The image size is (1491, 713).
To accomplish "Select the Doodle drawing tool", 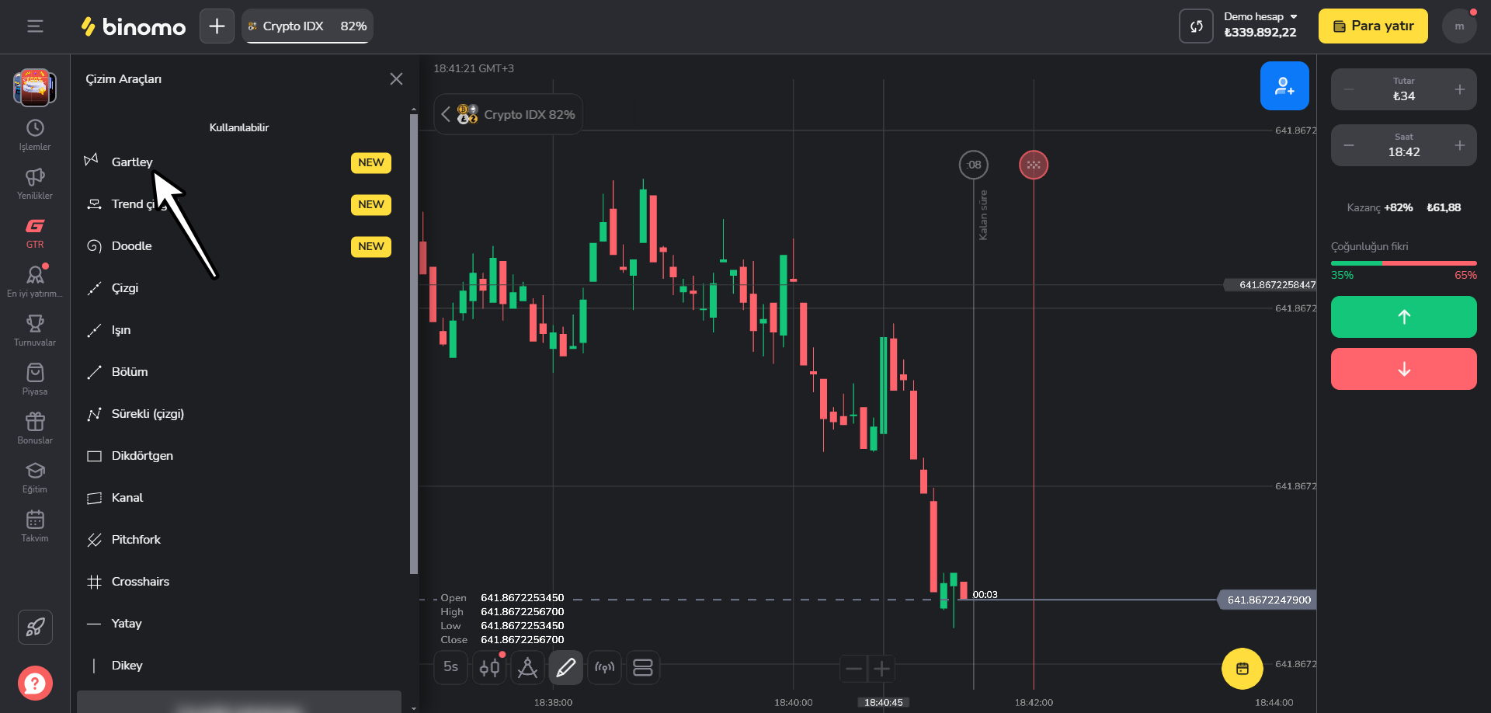I will pos(238,246).
